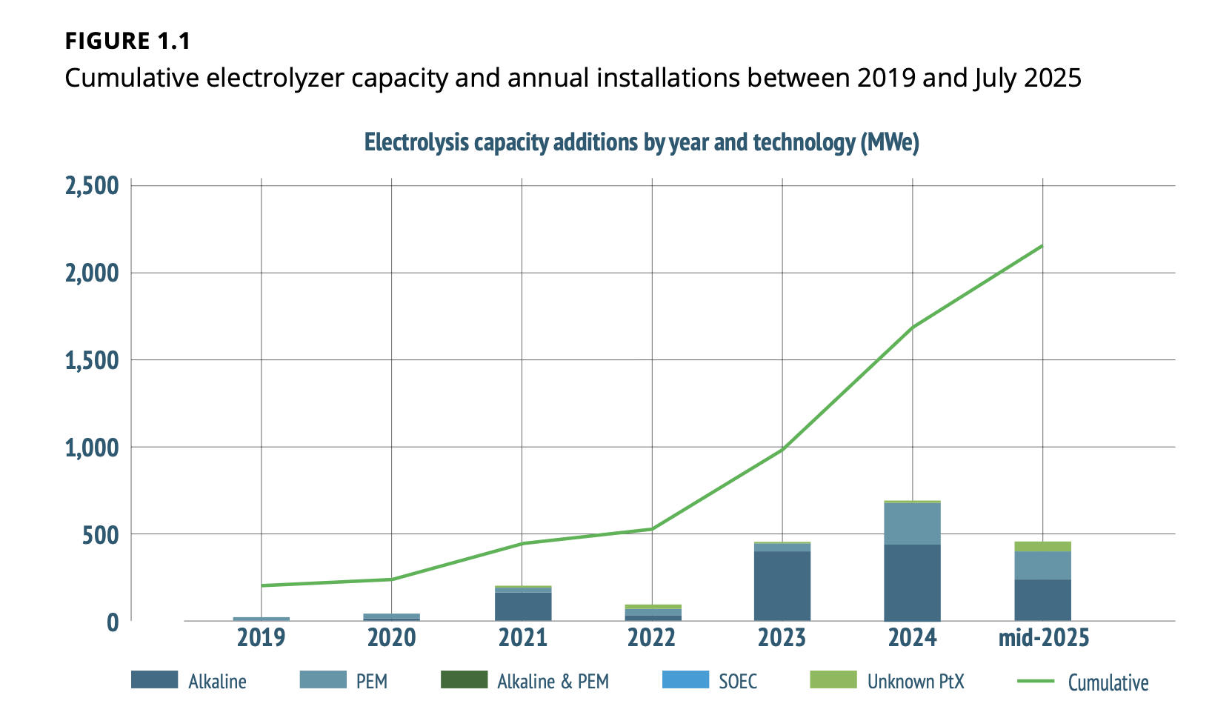Toggle the Alkaline series via its legend label
The height and width of the screenshot is (718, 1212).
pos(218,682)
